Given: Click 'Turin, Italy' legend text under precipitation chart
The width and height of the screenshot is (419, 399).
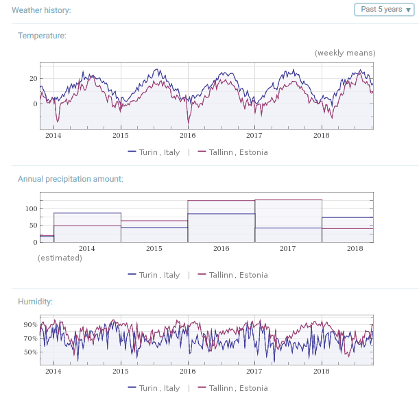Looking at the screenshot, I should 160,275.
